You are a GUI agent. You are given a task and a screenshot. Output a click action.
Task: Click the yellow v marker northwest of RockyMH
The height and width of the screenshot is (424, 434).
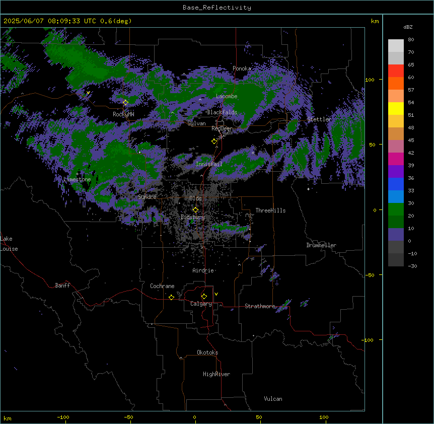[88, 93]
